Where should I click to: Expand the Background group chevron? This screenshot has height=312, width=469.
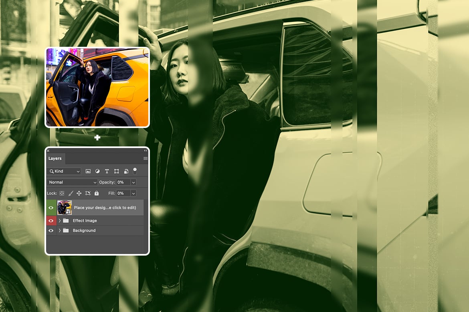tap(59, 230)
